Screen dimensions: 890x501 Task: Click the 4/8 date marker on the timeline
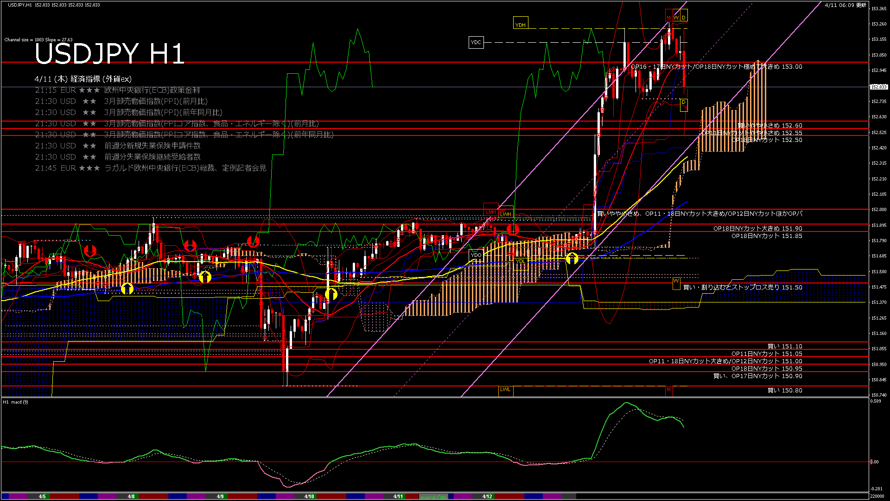131,496
